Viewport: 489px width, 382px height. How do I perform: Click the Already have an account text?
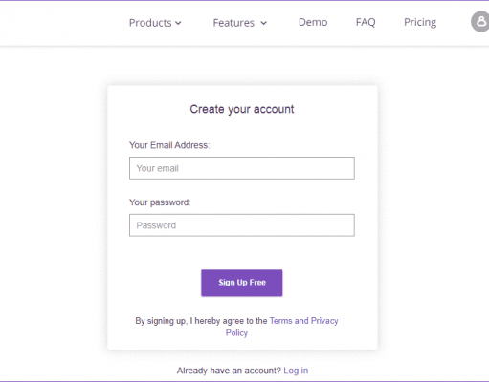pyautogui.click(x=229, y=371)
